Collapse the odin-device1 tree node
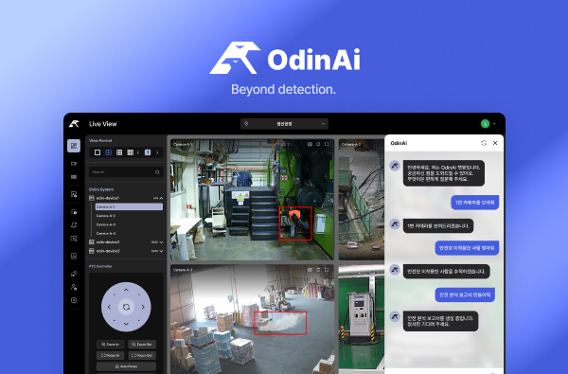Viewport: 568px width, 374px height. [161, 198]
